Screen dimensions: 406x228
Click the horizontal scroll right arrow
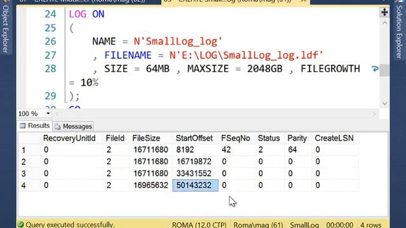click(x=374, y=114)
